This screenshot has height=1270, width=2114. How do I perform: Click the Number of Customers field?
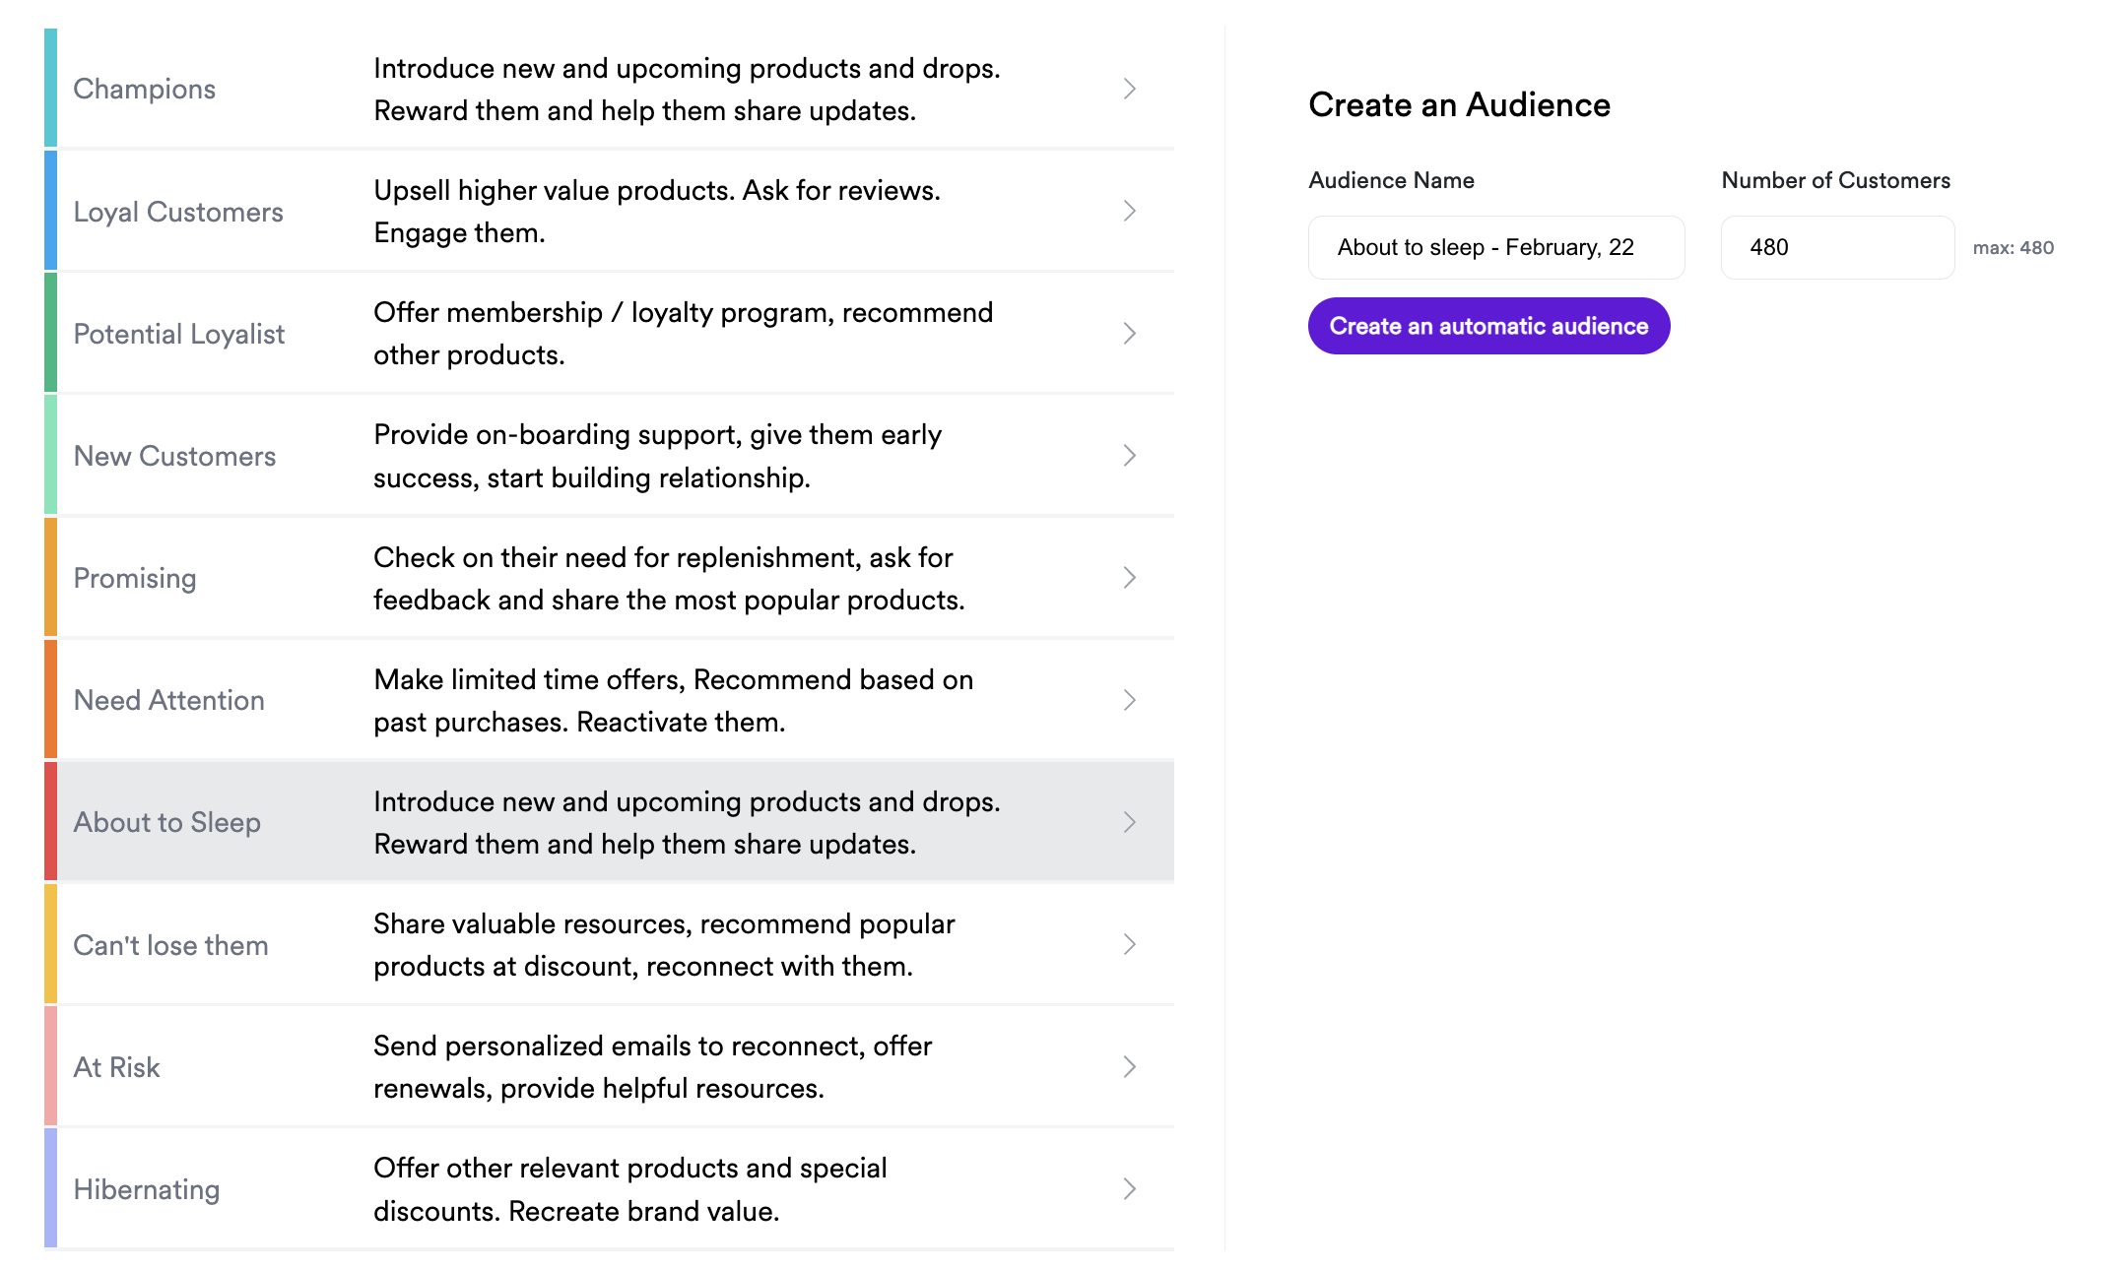point(1836,247)
